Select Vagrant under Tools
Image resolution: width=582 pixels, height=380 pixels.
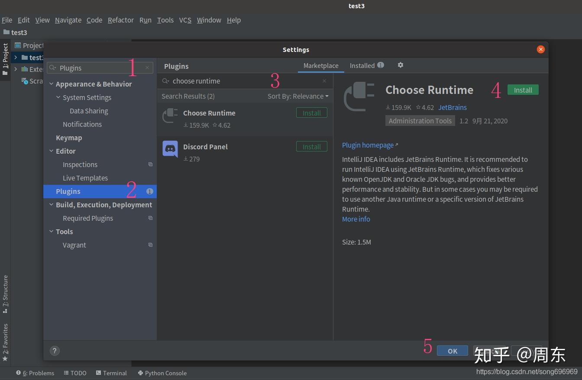74,245
